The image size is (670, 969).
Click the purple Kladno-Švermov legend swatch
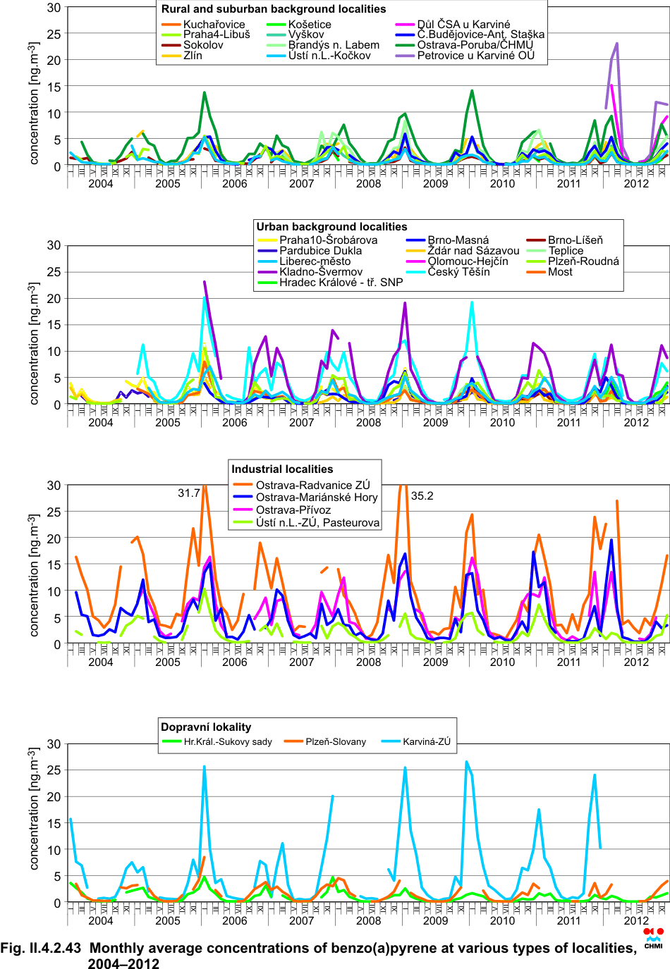[268, 272]
